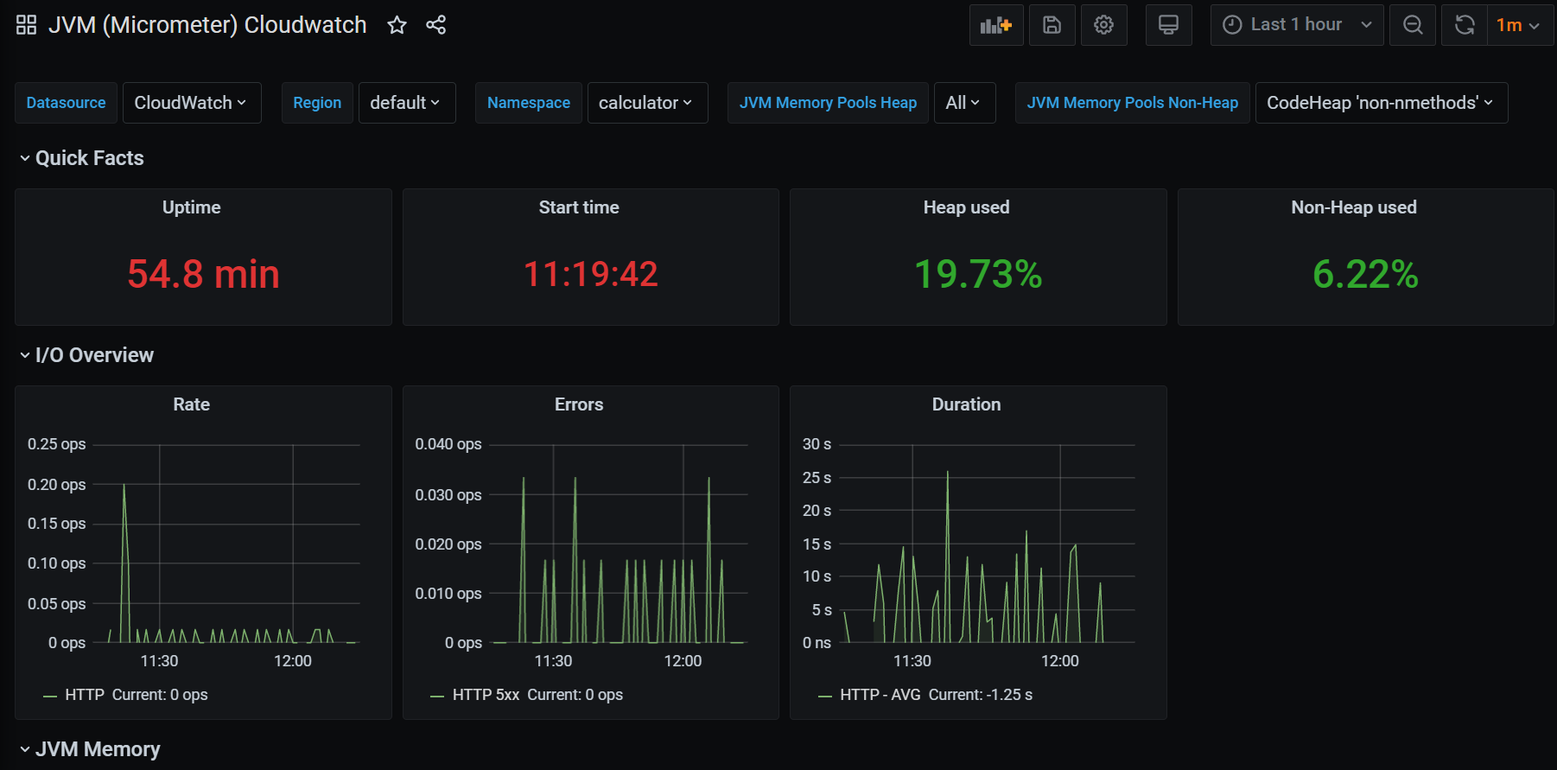Click the JVM Memory Pools Non-Heap label

click(1133, 103)
